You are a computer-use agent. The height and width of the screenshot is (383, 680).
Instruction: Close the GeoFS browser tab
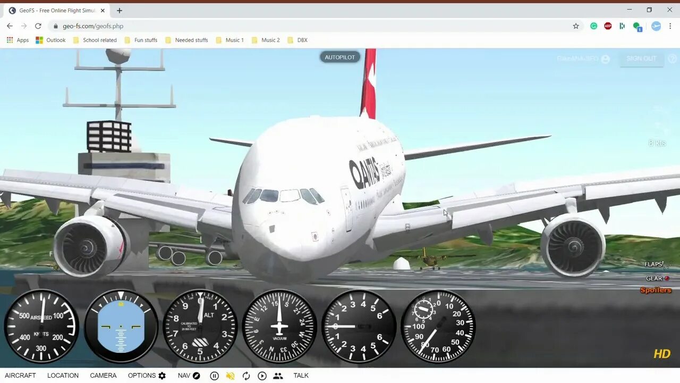click(x=103, y=11)
